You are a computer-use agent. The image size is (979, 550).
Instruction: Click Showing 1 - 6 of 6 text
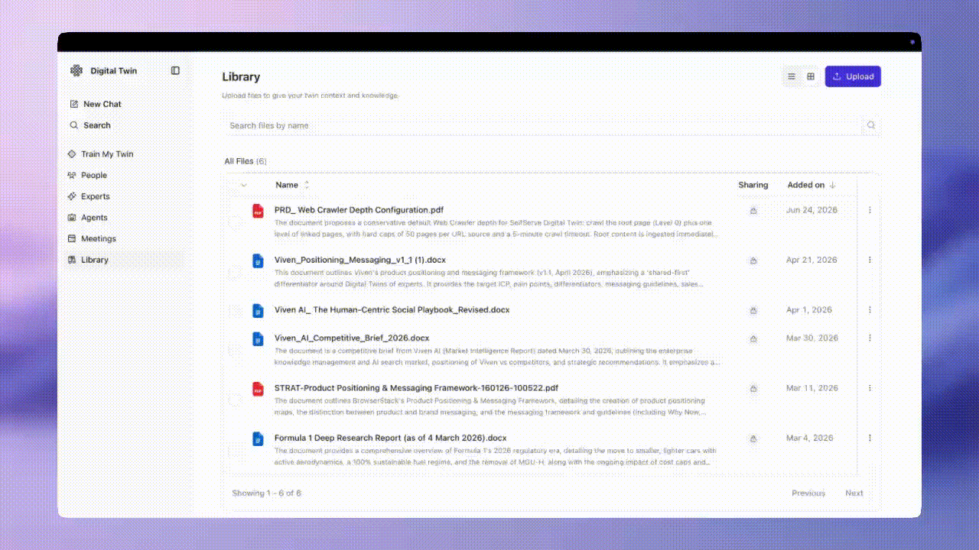(266, 493)
